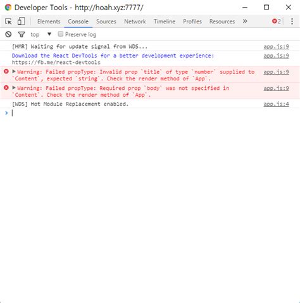This screenshot has width=300, height=303.
Task: Open app.js:9 link beside body prop warning
Action: pyautogui.click(x=276, y=89)
